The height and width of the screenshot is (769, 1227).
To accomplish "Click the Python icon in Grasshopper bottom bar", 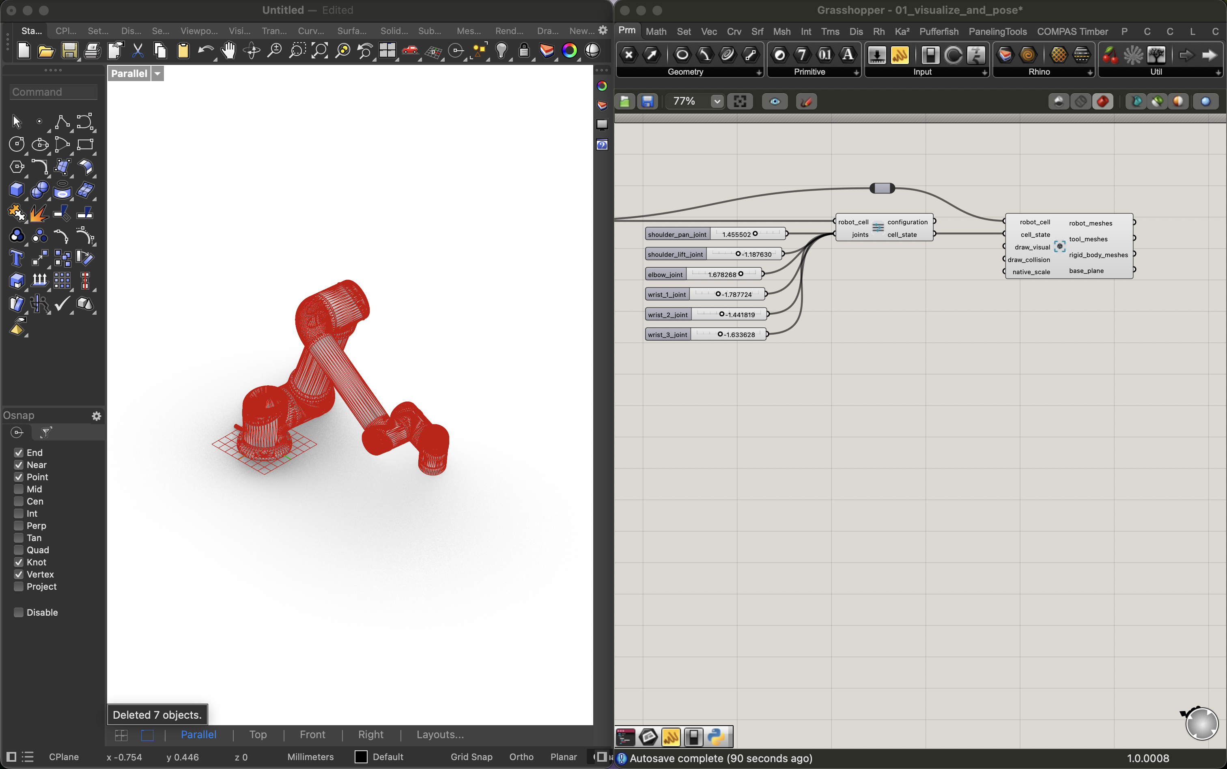I will click(x=716, y=737).
